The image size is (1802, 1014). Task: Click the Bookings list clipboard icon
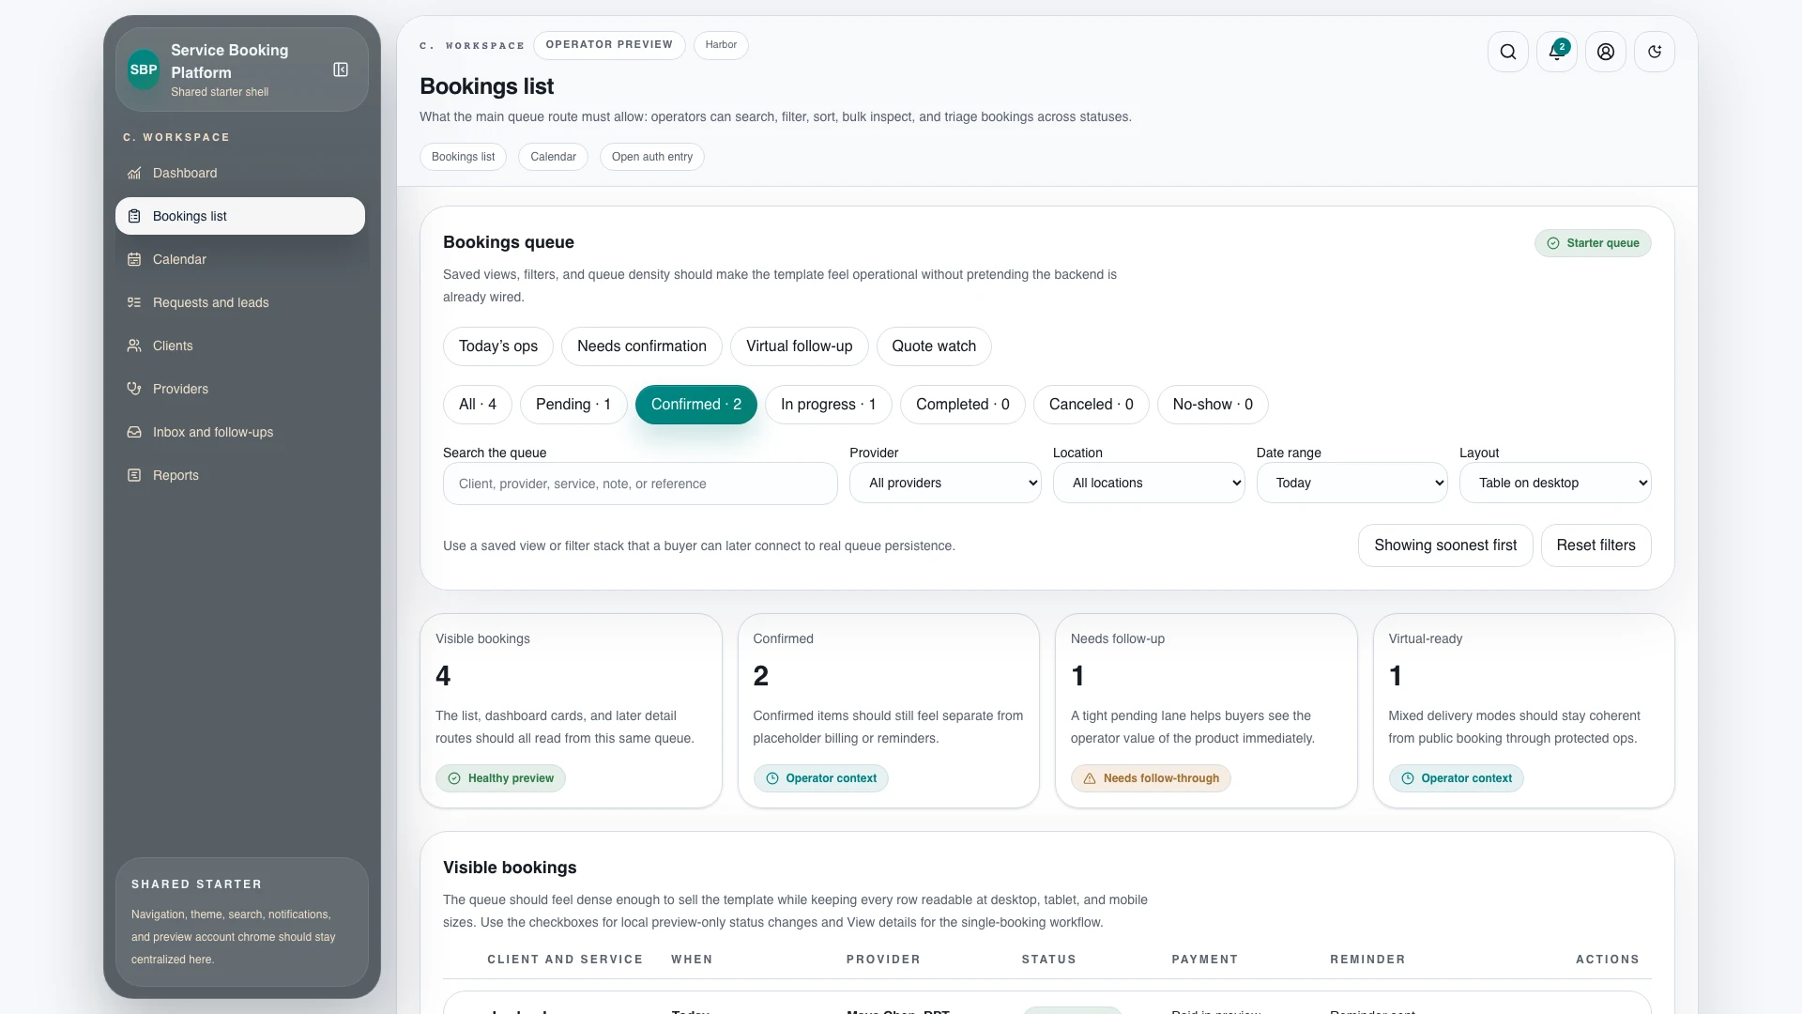coord(134,216)
